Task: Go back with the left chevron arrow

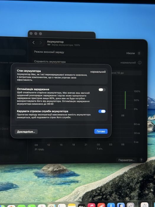Action: click(x=33, y=43)
